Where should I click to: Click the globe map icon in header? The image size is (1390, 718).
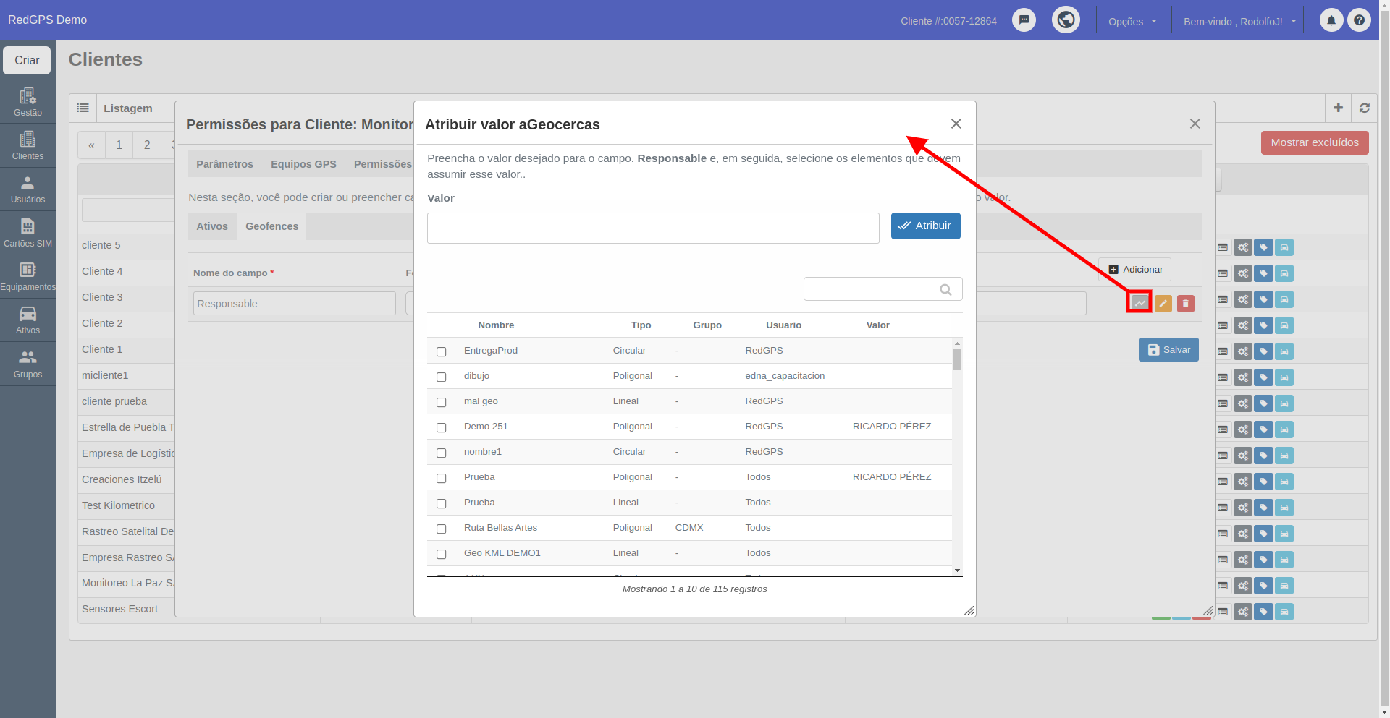pyautogui.click(x=1066, y=20)
